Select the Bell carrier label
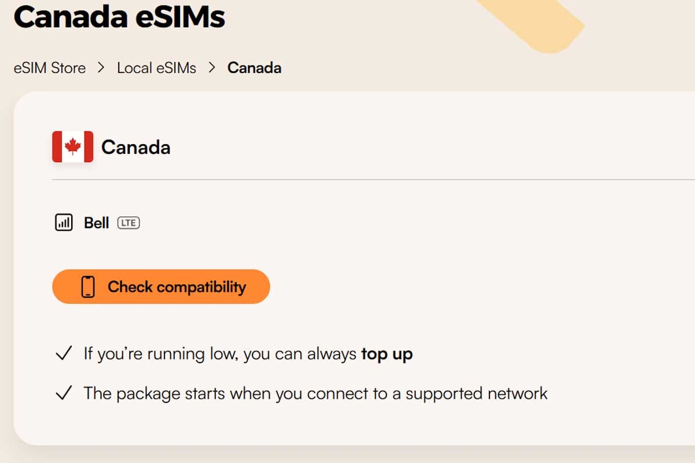 point(95,222)
